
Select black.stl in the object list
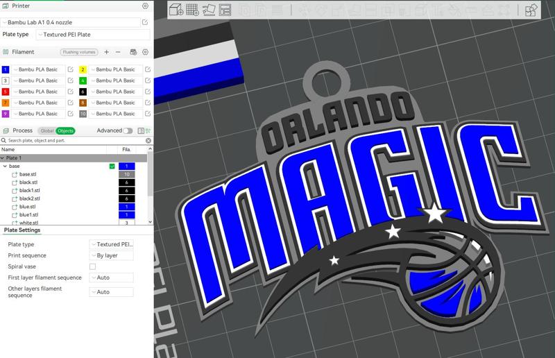pos(28,182)
